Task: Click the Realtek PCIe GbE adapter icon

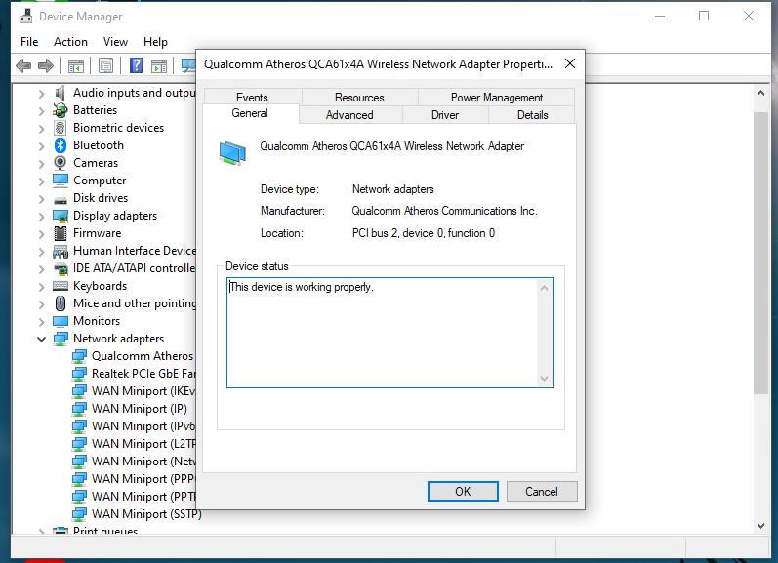Action: (x=79, y=374)
